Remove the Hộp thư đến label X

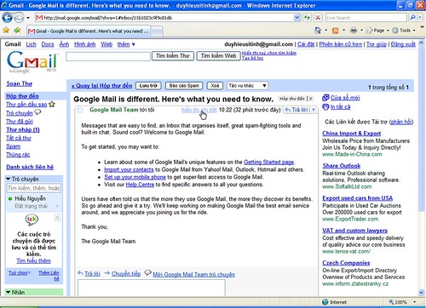tap(311, 99)
